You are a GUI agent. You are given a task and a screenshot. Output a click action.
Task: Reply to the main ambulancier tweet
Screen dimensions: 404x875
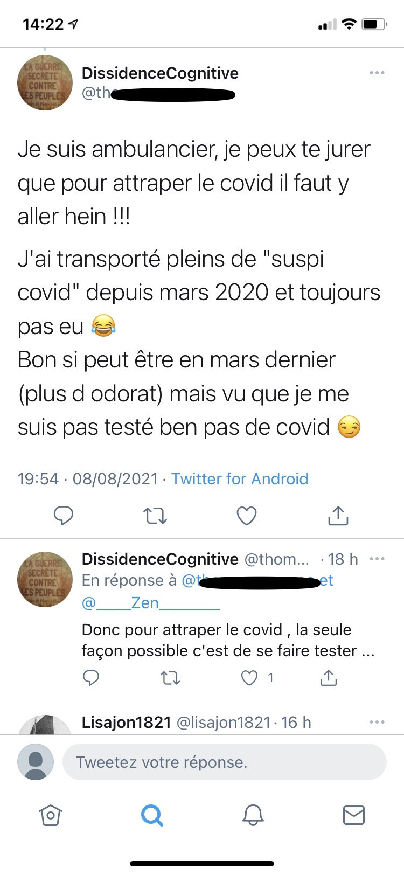[64, 516]
